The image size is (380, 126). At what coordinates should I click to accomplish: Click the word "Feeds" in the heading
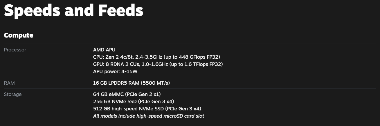[120, 11]
